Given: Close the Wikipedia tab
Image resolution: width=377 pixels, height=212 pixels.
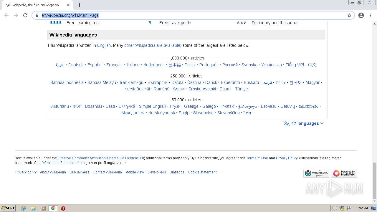Looking at the screenshot, I should click(x=68, y=5).
